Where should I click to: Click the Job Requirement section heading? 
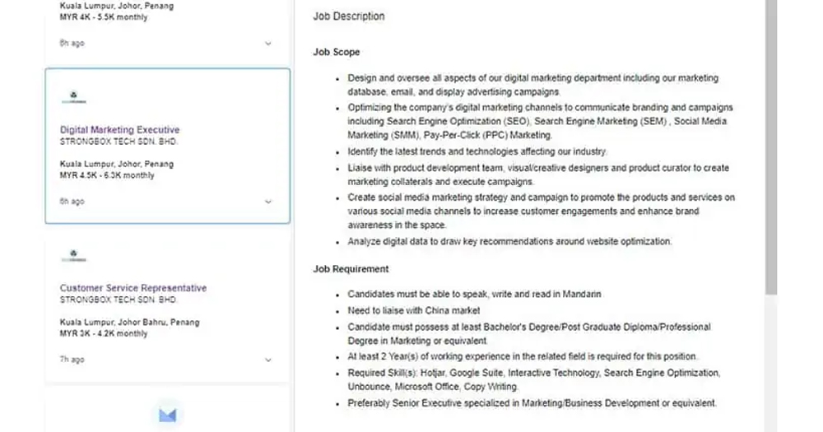(x=351, y=269)
